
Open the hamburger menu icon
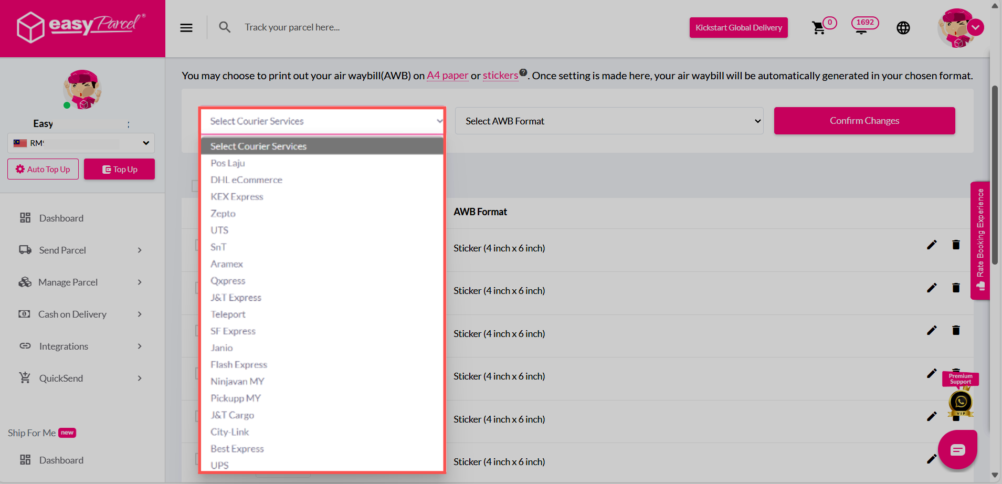pyautogui.click(x=186, y=28)
